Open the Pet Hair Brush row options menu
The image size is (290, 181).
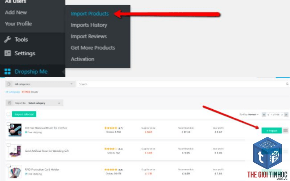tap(285, 131)
